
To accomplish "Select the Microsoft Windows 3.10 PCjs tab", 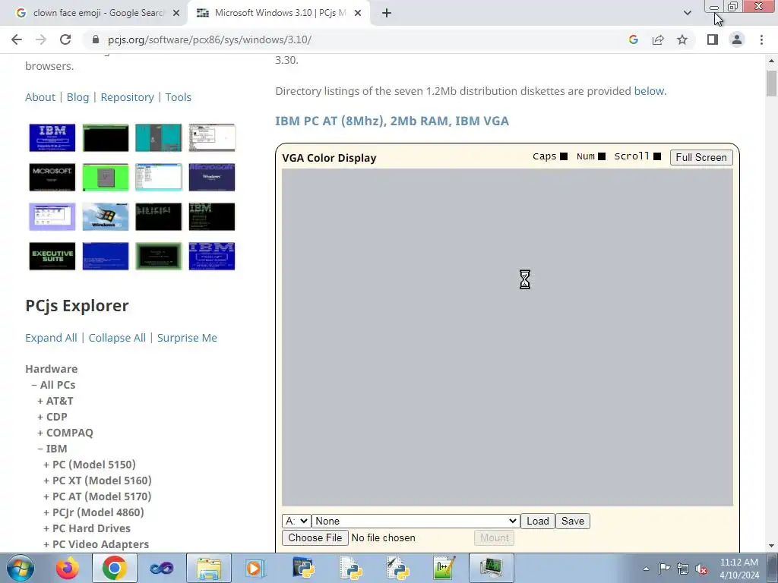I will pyautogui.click(x=278, y=14).
